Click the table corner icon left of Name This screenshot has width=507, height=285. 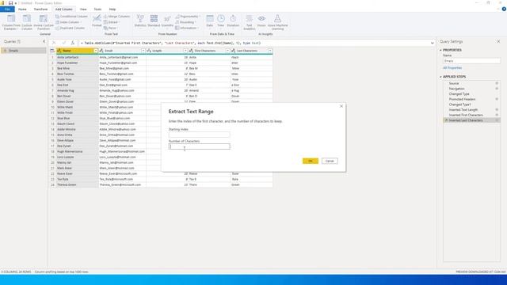pos(52,51)
